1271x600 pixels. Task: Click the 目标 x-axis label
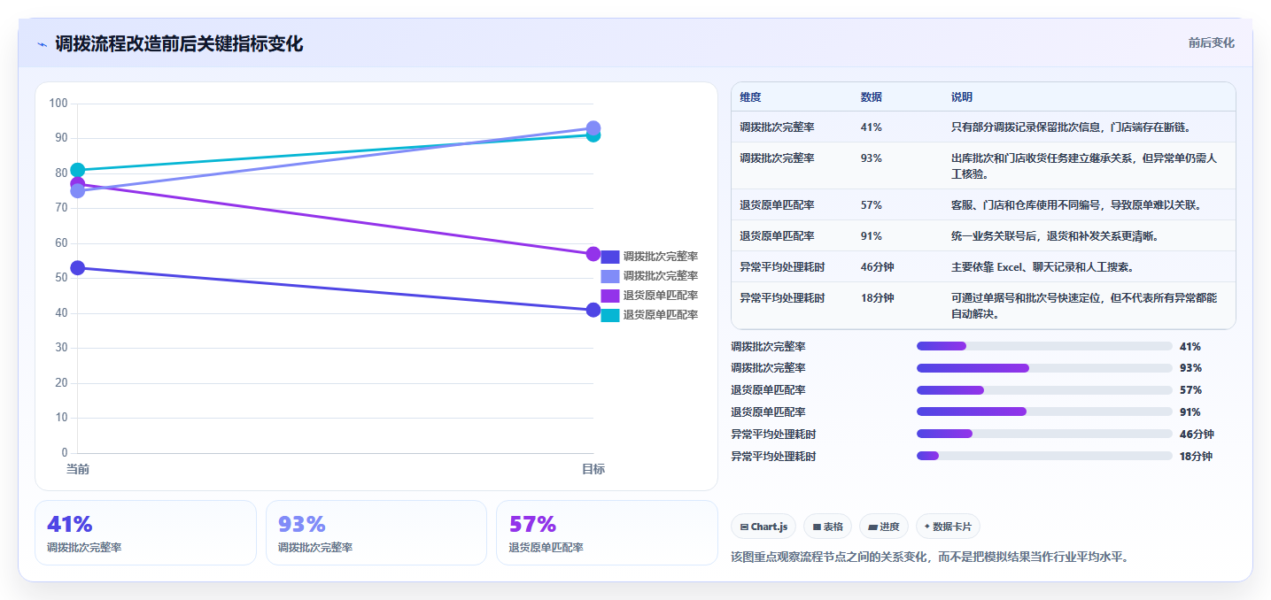click(593, 469)
